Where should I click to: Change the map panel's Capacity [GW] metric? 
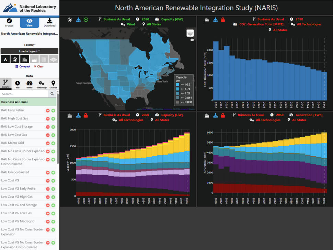point(169,19)
